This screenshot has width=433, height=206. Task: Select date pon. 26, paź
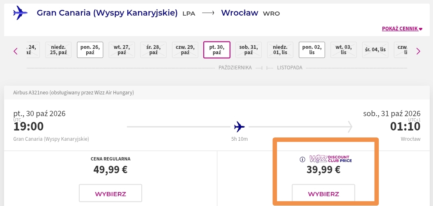[x=90, y=50]
